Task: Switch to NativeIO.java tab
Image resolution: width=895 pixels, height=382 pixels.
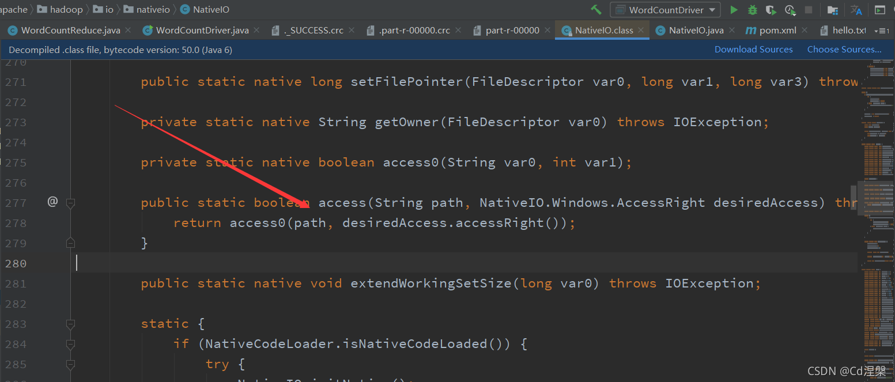Action: (x=696, y=30)
